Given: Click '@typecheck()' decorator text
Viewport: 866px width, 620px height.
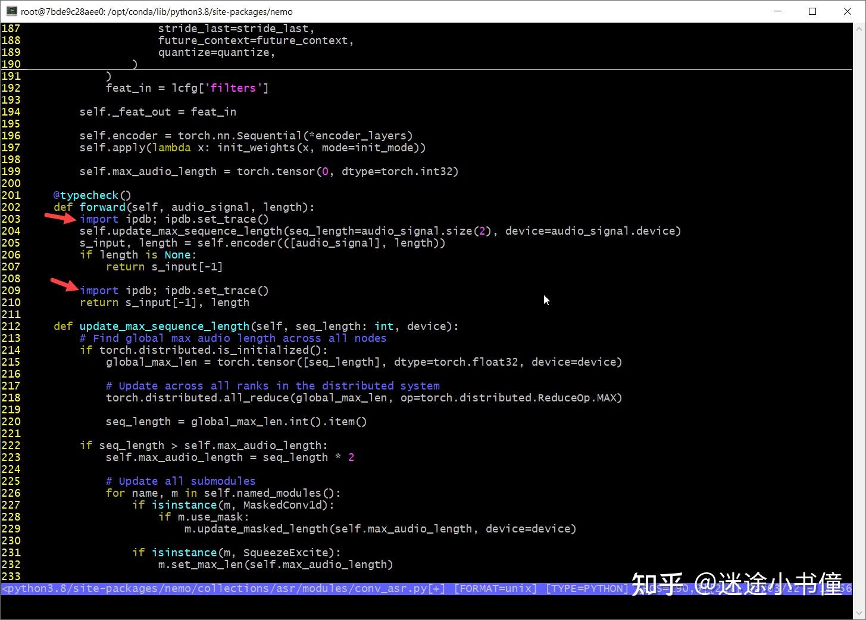Looking at the screenshot, I should 92,195.
